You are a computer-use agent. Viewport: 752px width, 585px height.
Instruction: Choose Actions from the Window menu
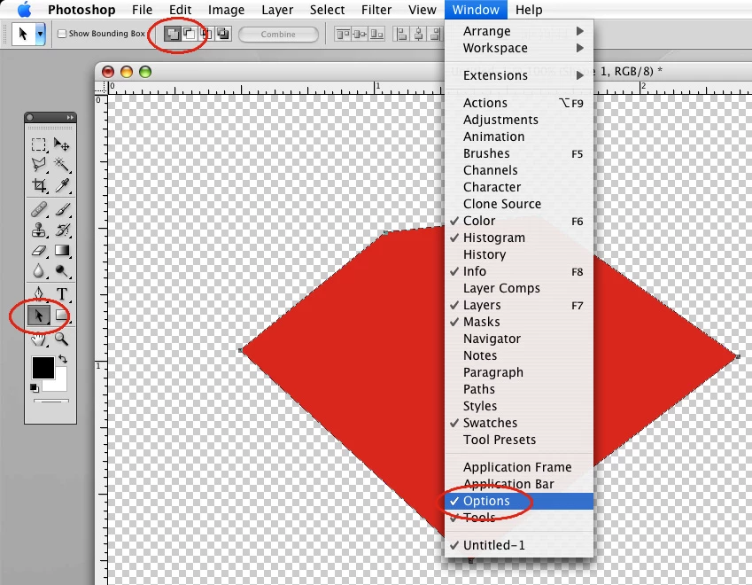(519, 103)
